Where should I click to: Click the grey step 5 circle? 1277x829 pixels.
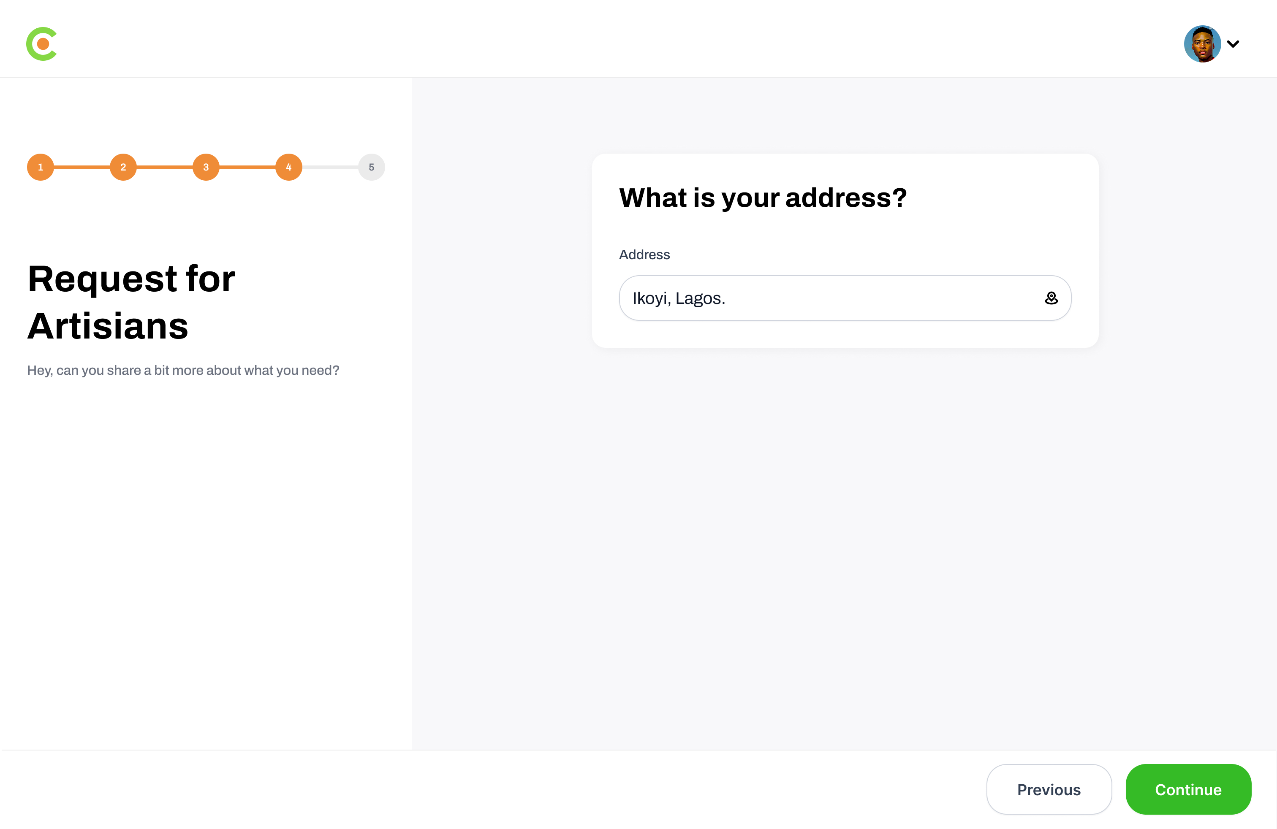(x=371, y=167)
